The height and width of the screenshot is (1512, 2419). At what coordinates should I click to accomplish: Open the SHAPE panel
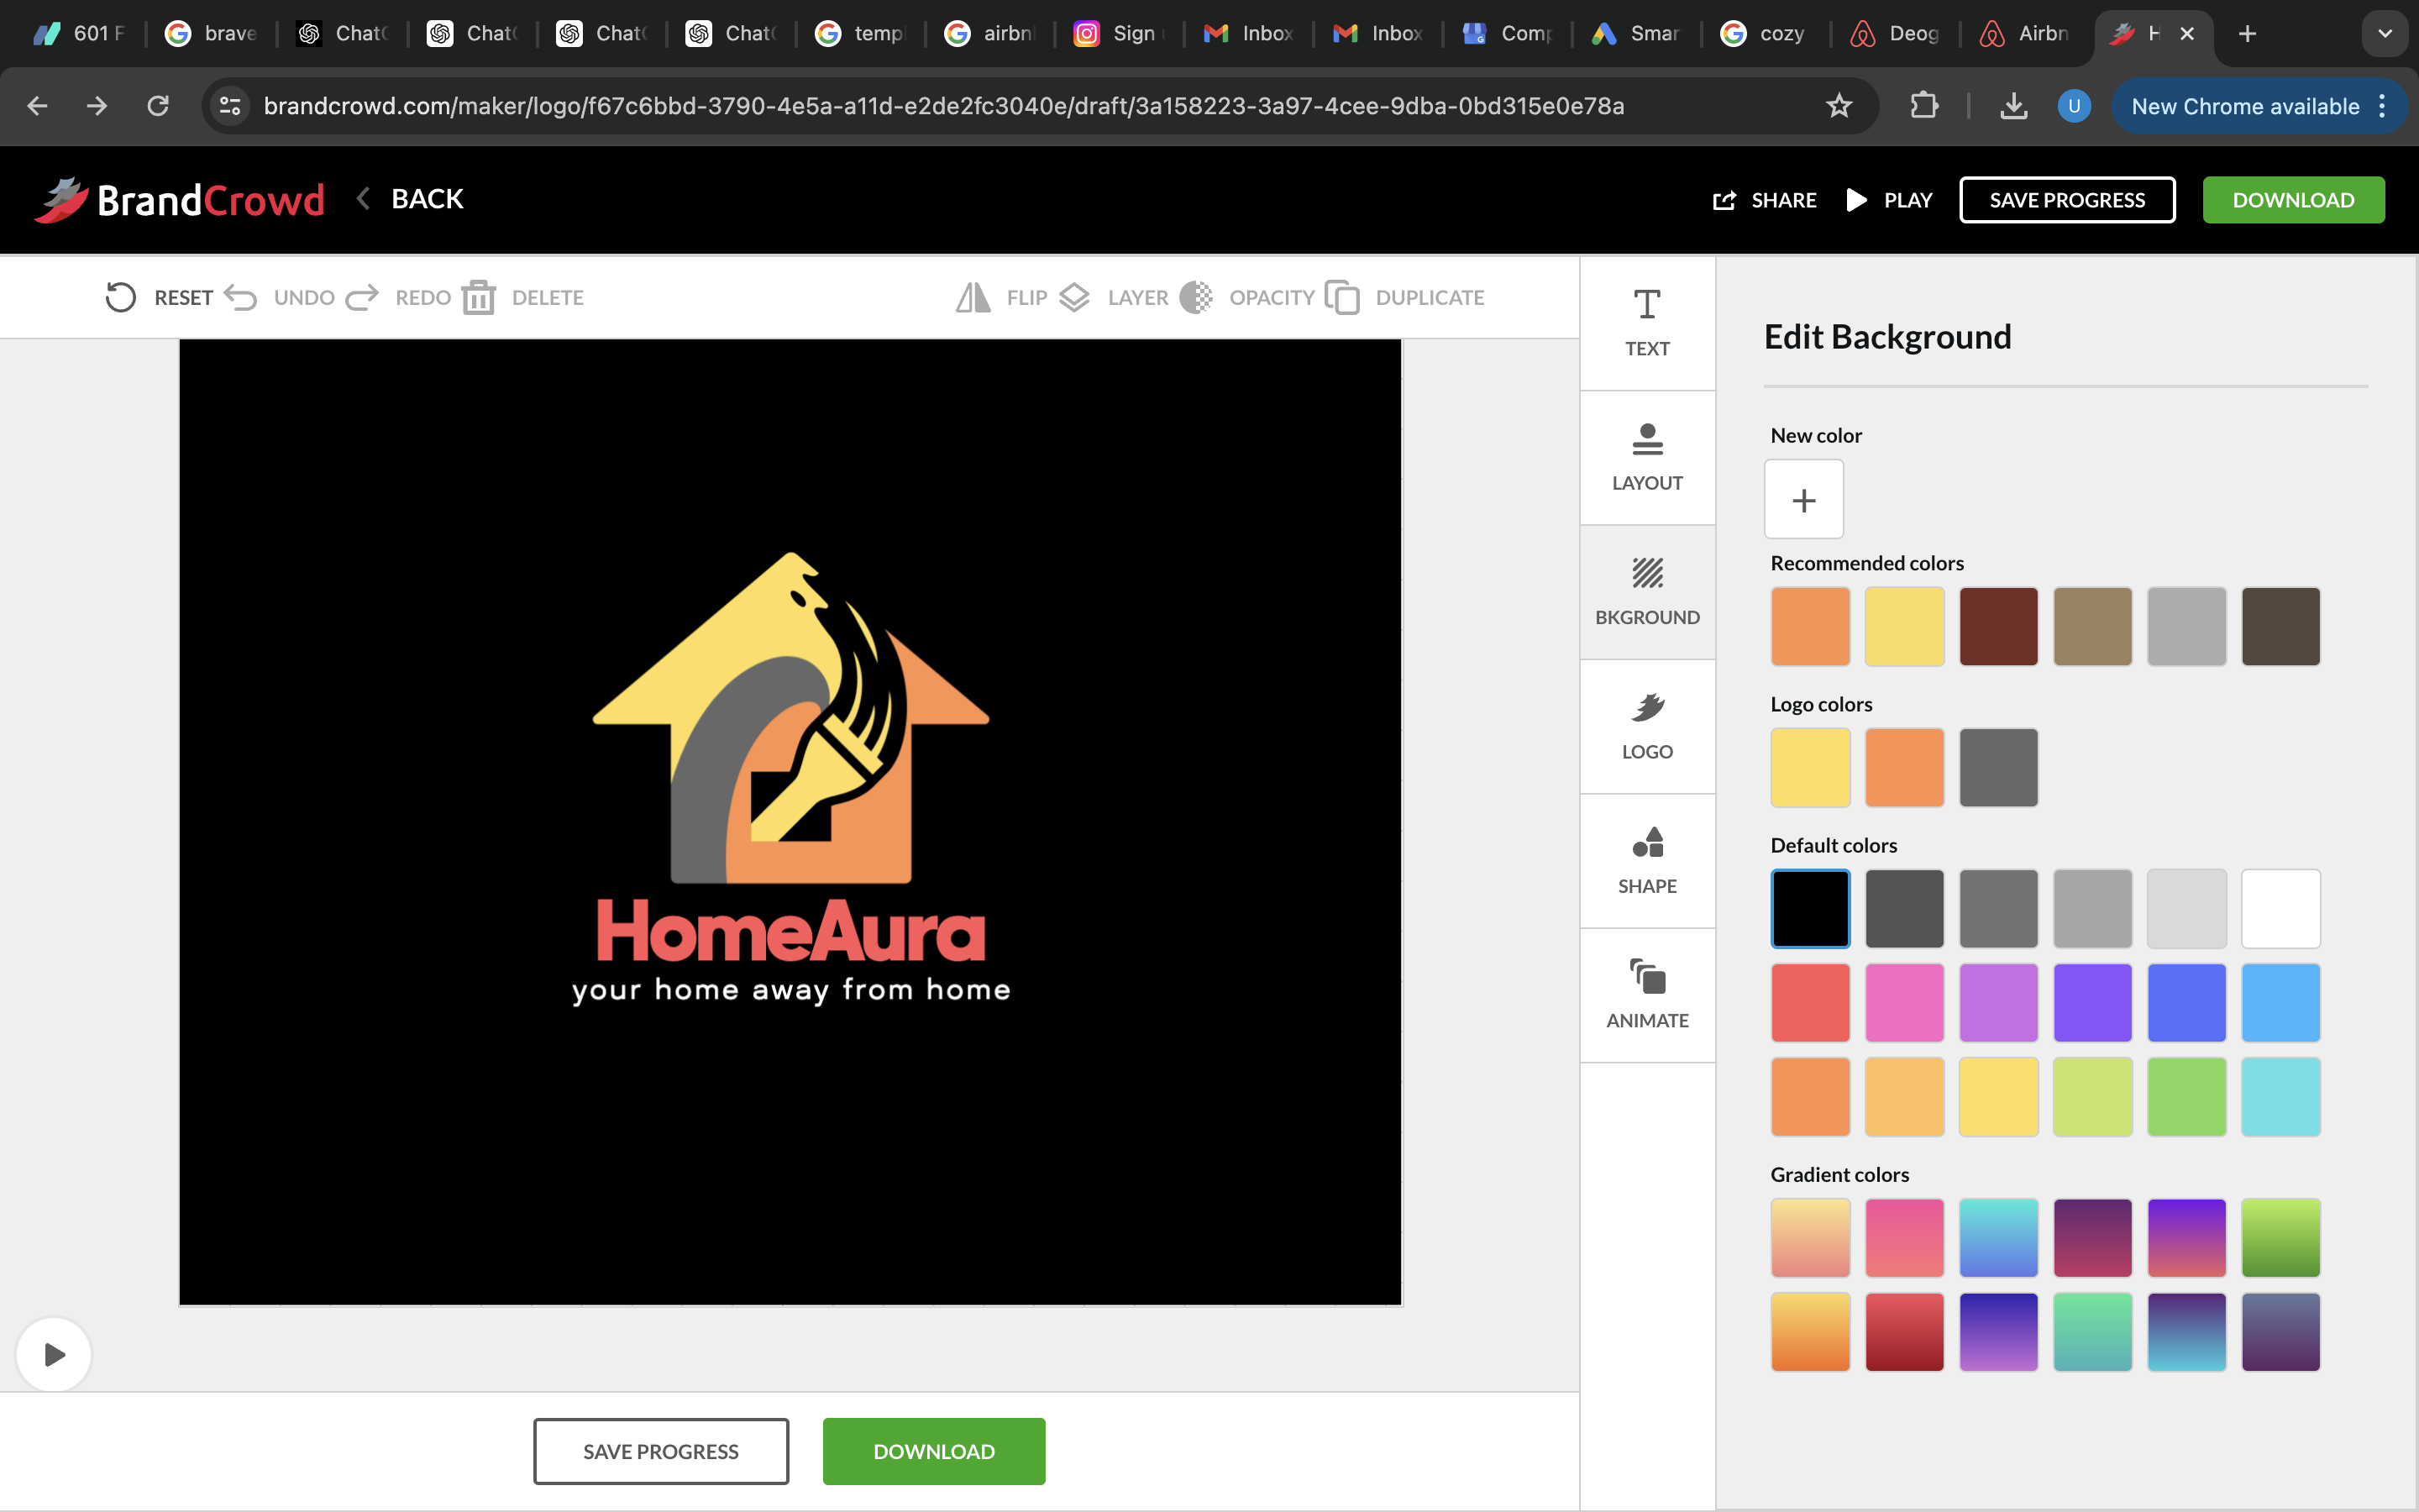pos(1646,861)
